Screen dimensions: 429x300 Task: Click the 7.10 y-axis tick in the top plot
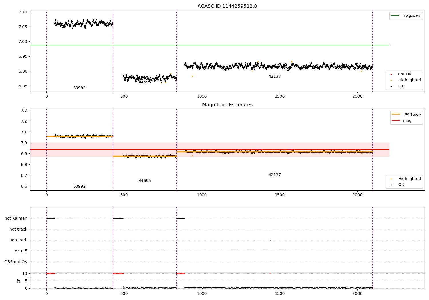(23, 12)
